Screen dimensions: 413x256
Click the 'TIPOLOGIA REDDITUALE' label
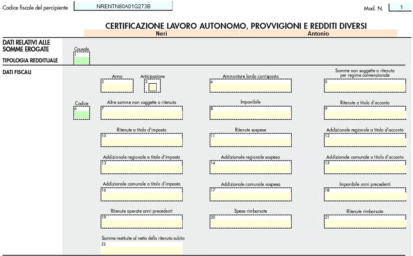(x=30, y=60)
